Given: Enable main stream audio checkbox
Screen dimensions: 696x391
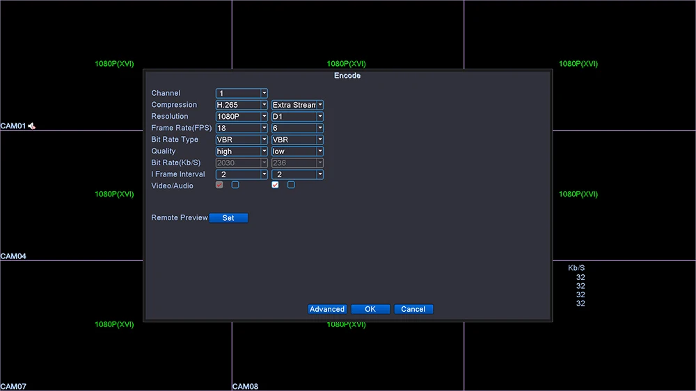Looking at the screenshot, I should point(235,185).
